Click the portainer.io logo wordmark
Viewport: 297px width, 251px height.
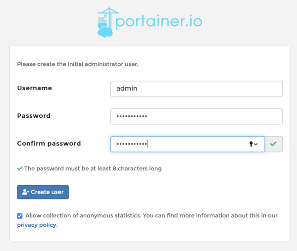159,22
